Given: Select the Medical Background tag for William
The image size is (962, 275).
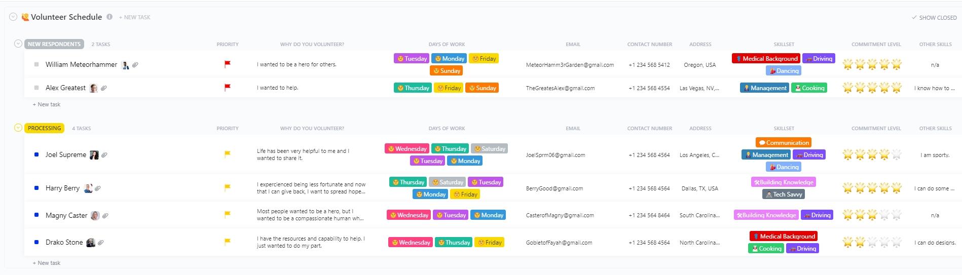Looking at the screenshot, I should tap(766, 59).
